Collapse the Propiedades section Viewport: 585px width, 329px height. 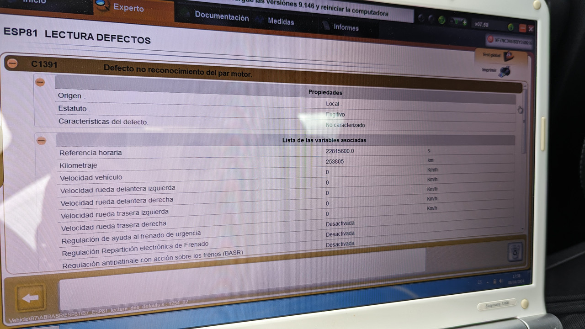coord(40,82)
